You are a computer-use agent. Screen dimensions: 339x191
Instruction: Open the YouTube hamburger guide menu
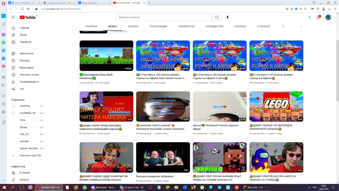14,17
